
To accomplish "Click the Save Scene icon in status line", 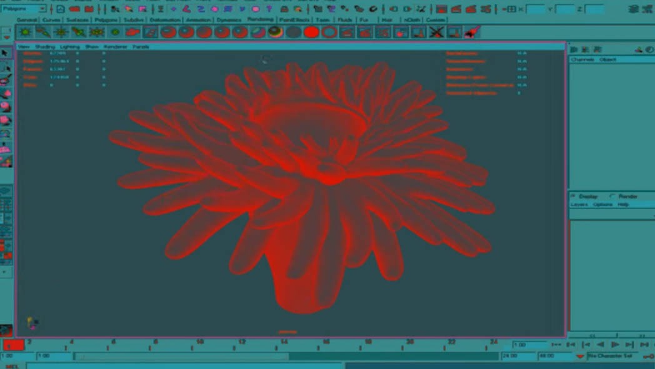I will pyautogui.click(x=89, y=9).
